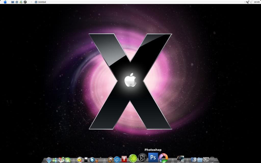Click the black round quick launch icon
The width and height of the screenshot is (261, 163).
[25, 2]
